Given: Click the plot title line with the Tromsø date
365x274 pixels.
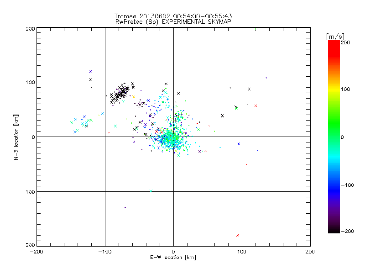Looking at the screenshot, I should point(173,16).
